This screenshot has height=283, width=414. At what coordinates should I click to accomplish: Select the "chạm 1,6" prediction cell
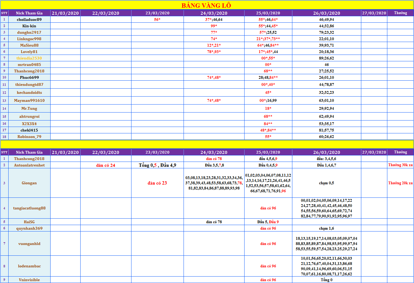[x=326, y=228]
